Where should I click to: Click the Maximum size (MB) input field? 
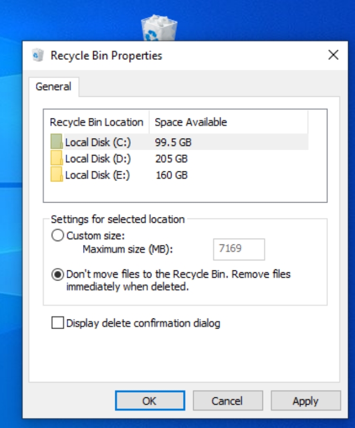point(239,249)
